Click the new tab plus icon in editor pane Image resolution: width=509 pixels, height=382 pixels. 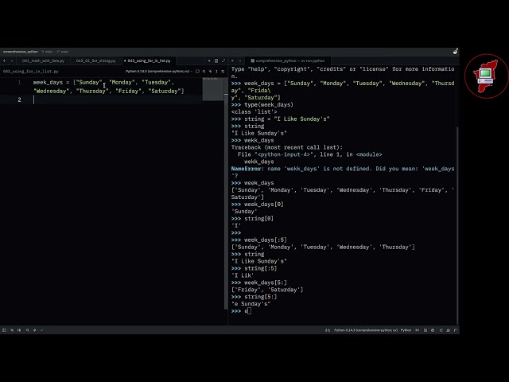209,60
